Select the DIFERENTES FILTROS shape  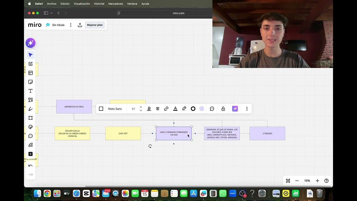tap(74, 107)
